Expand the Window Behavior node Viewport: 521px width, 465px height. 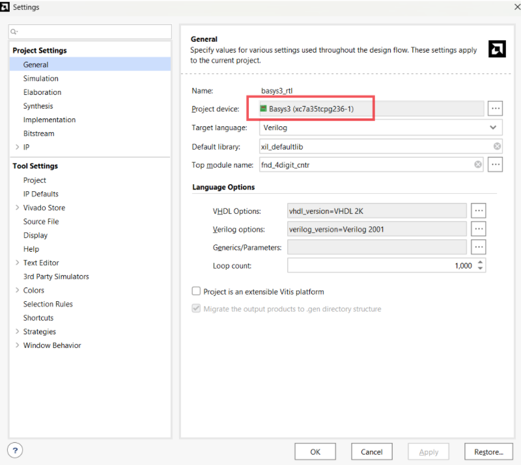18,345
